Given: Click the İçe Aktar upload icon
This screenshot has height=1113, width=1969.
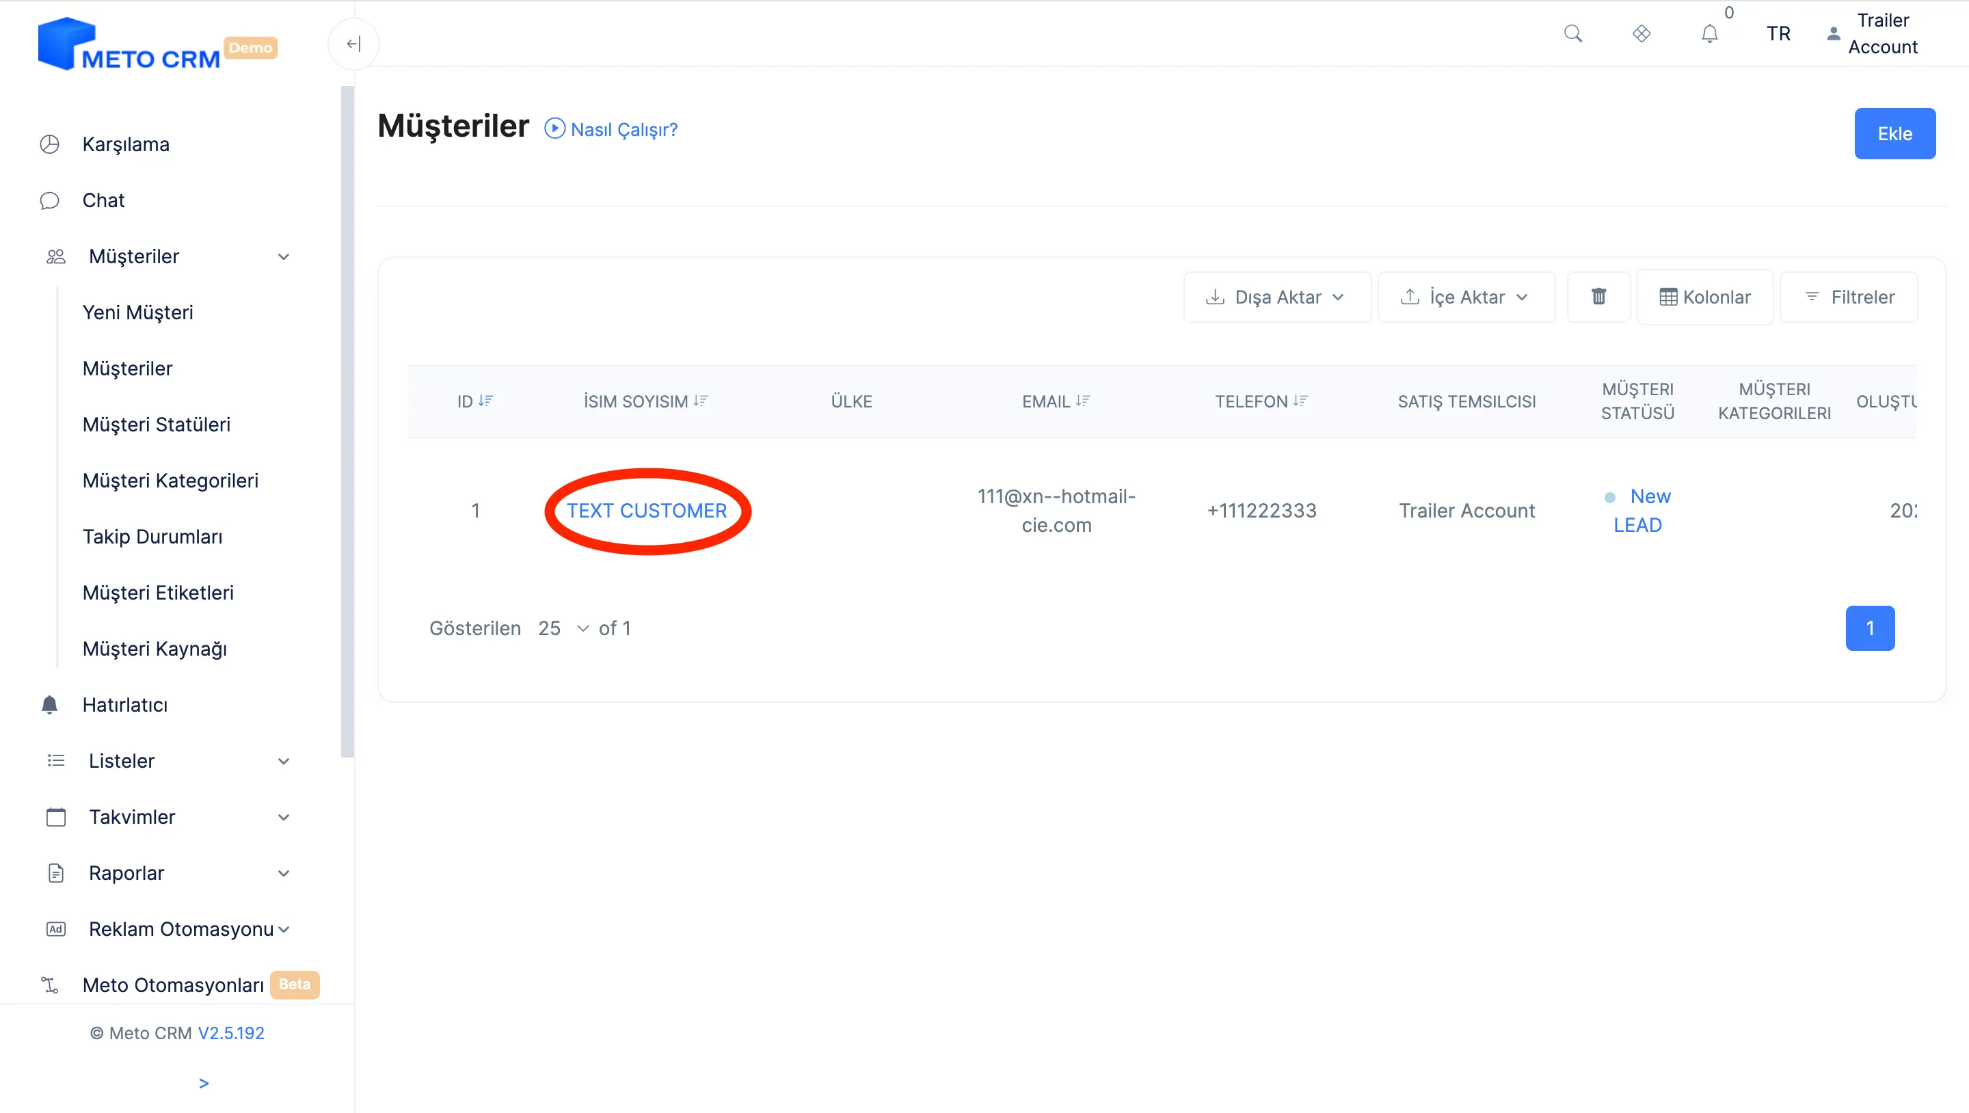Looking at the screenshot, I should point(1410,297).
